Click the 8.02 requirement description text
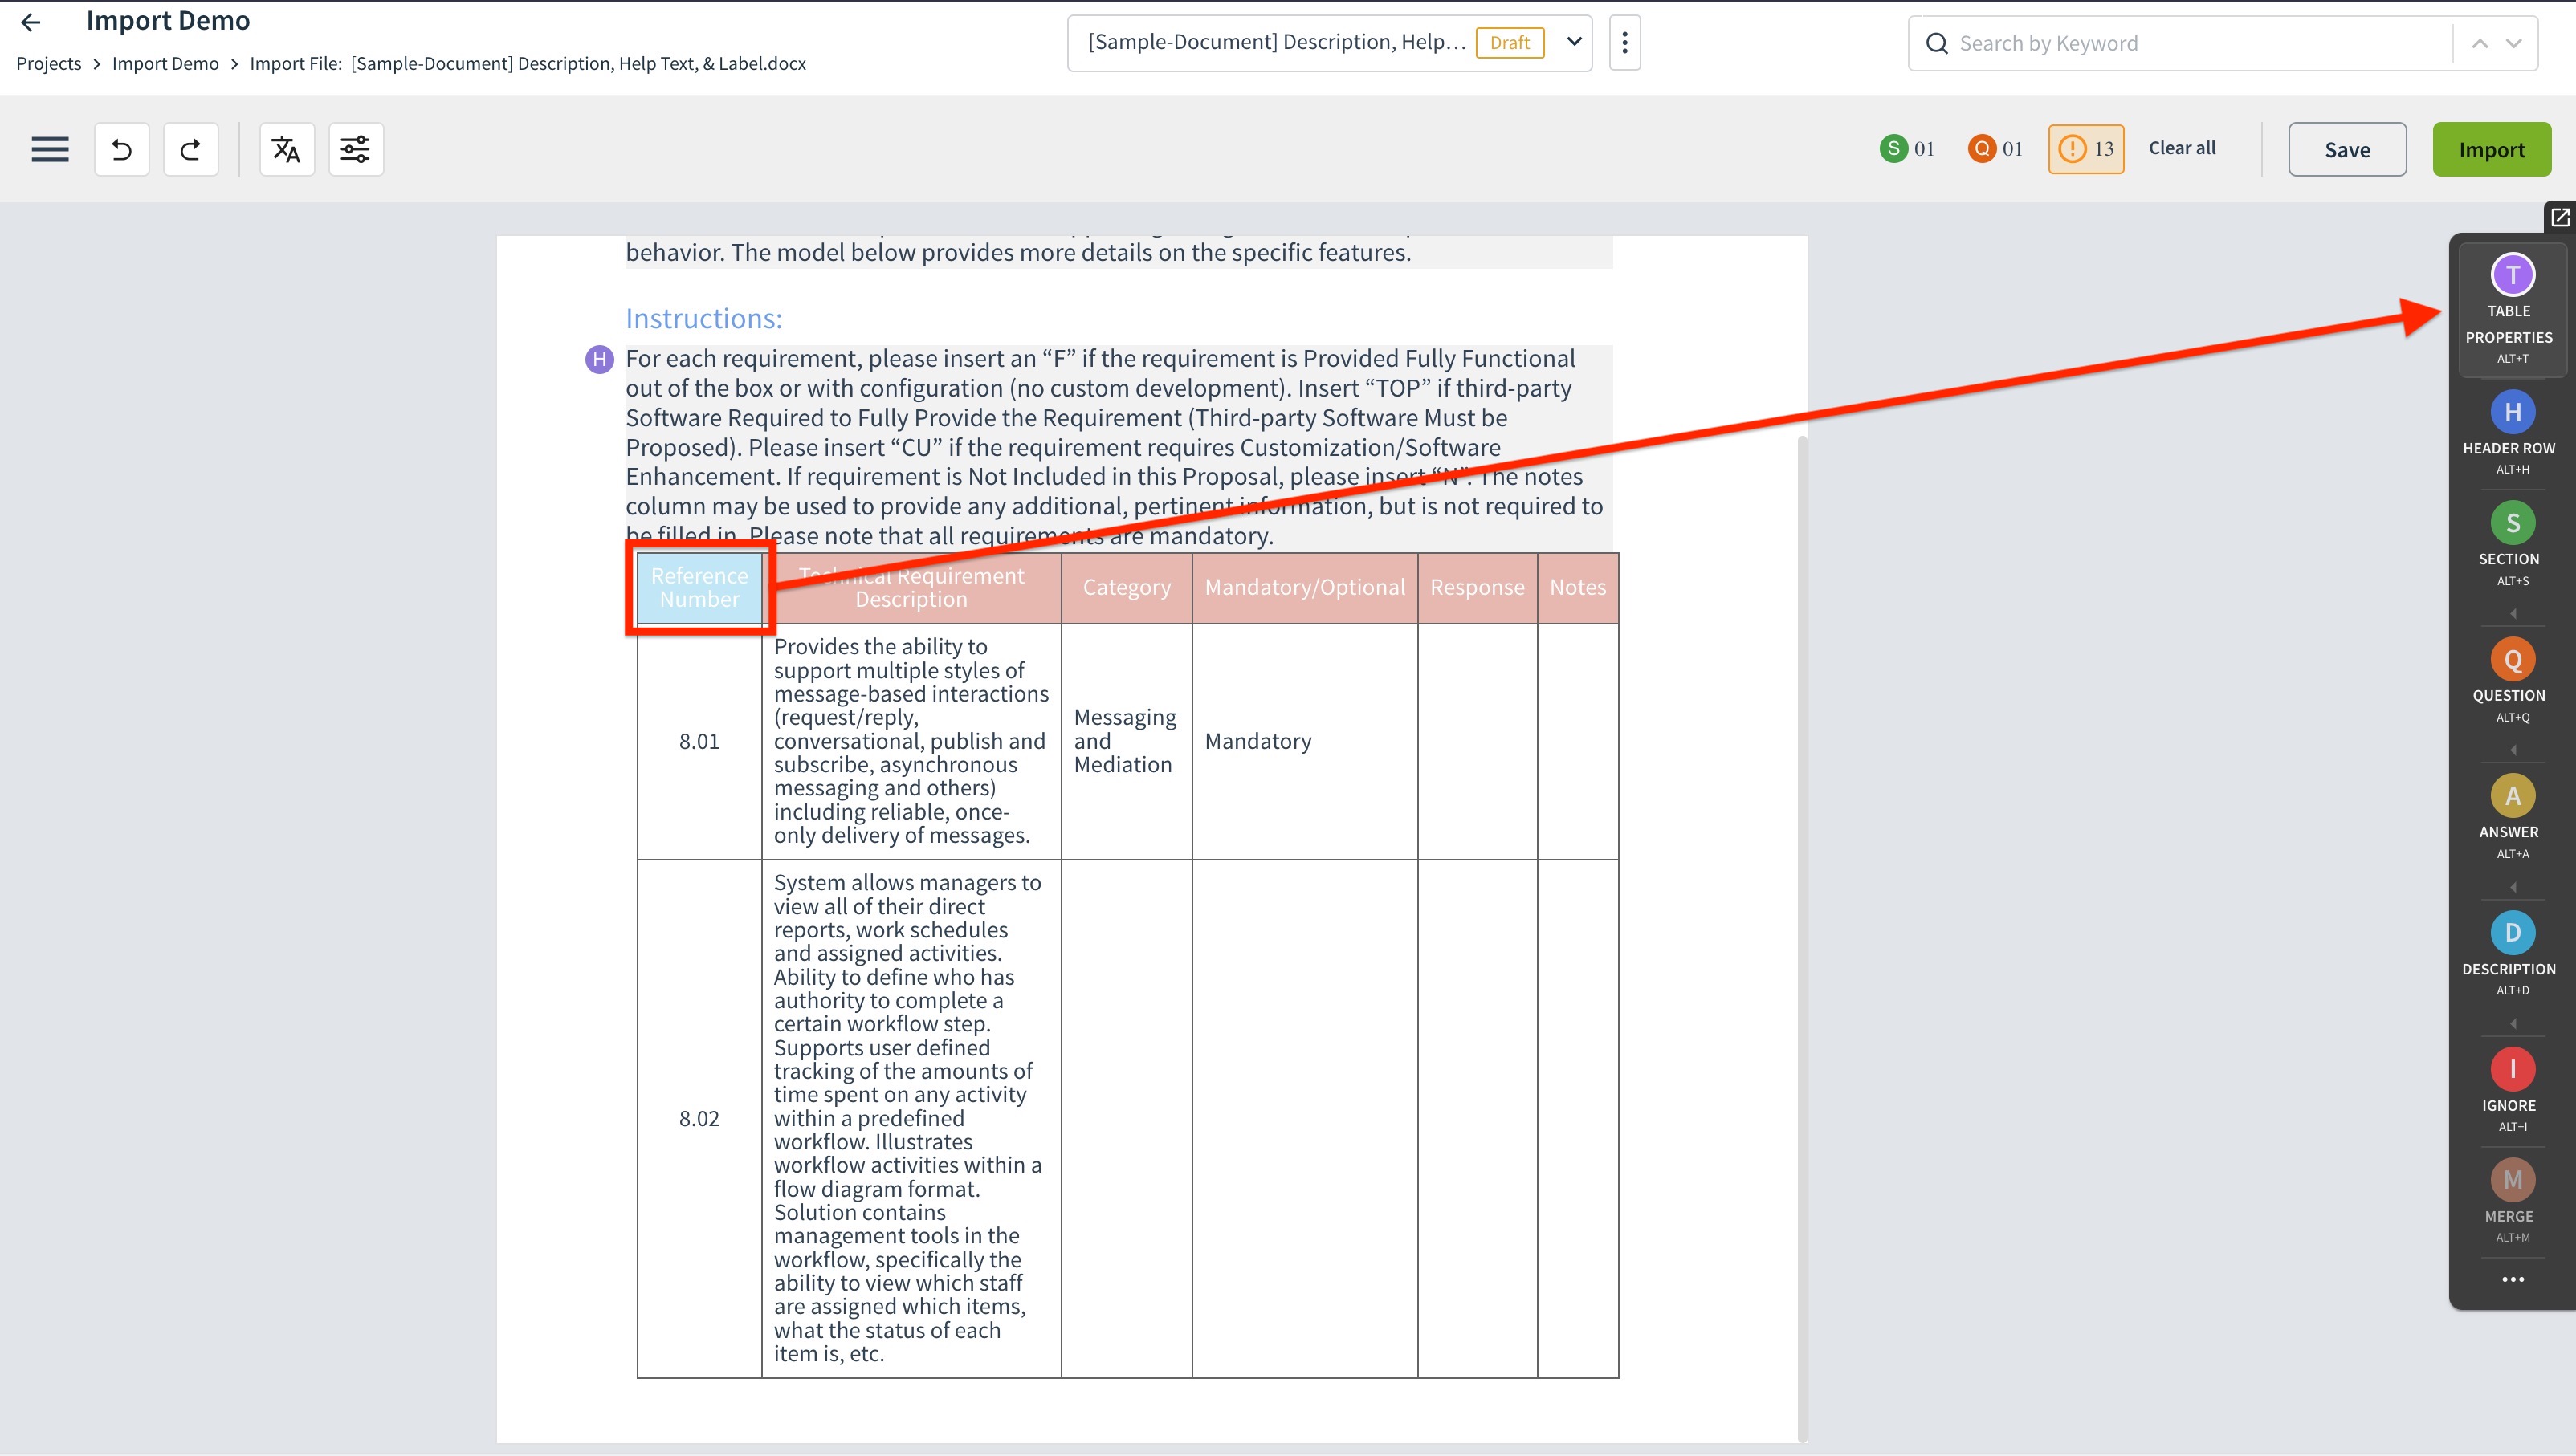The height and width of the screenshot is (1456, 2576). (908, 1118)
